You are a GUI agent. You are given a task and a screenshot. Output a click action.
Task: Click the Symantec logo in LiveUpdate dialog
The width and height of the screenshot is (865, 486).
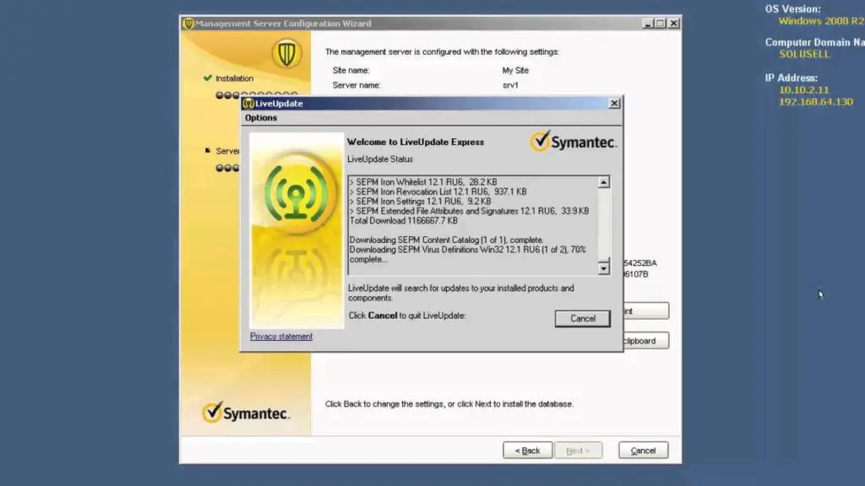pyautogui.click(x=574, y=142)
